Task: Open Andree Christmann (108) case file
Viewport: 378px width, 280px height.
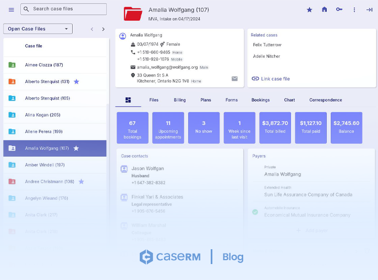Action: (55, 182)
